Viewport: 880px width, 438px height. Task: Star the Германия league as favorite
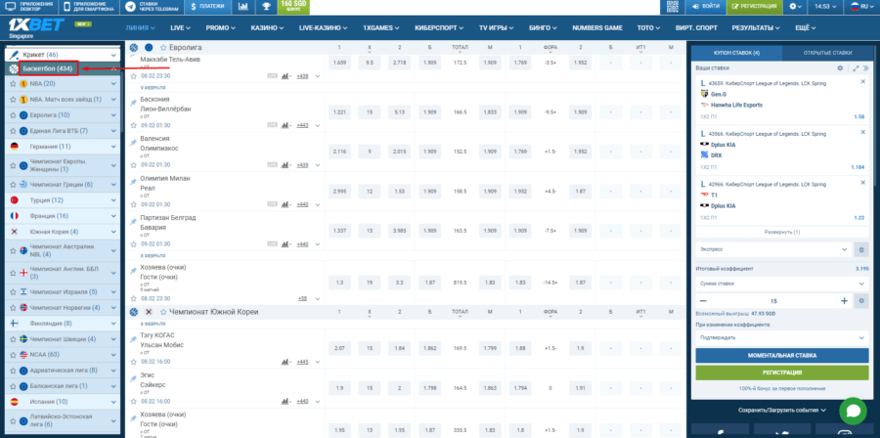click(x=14, y=146)
